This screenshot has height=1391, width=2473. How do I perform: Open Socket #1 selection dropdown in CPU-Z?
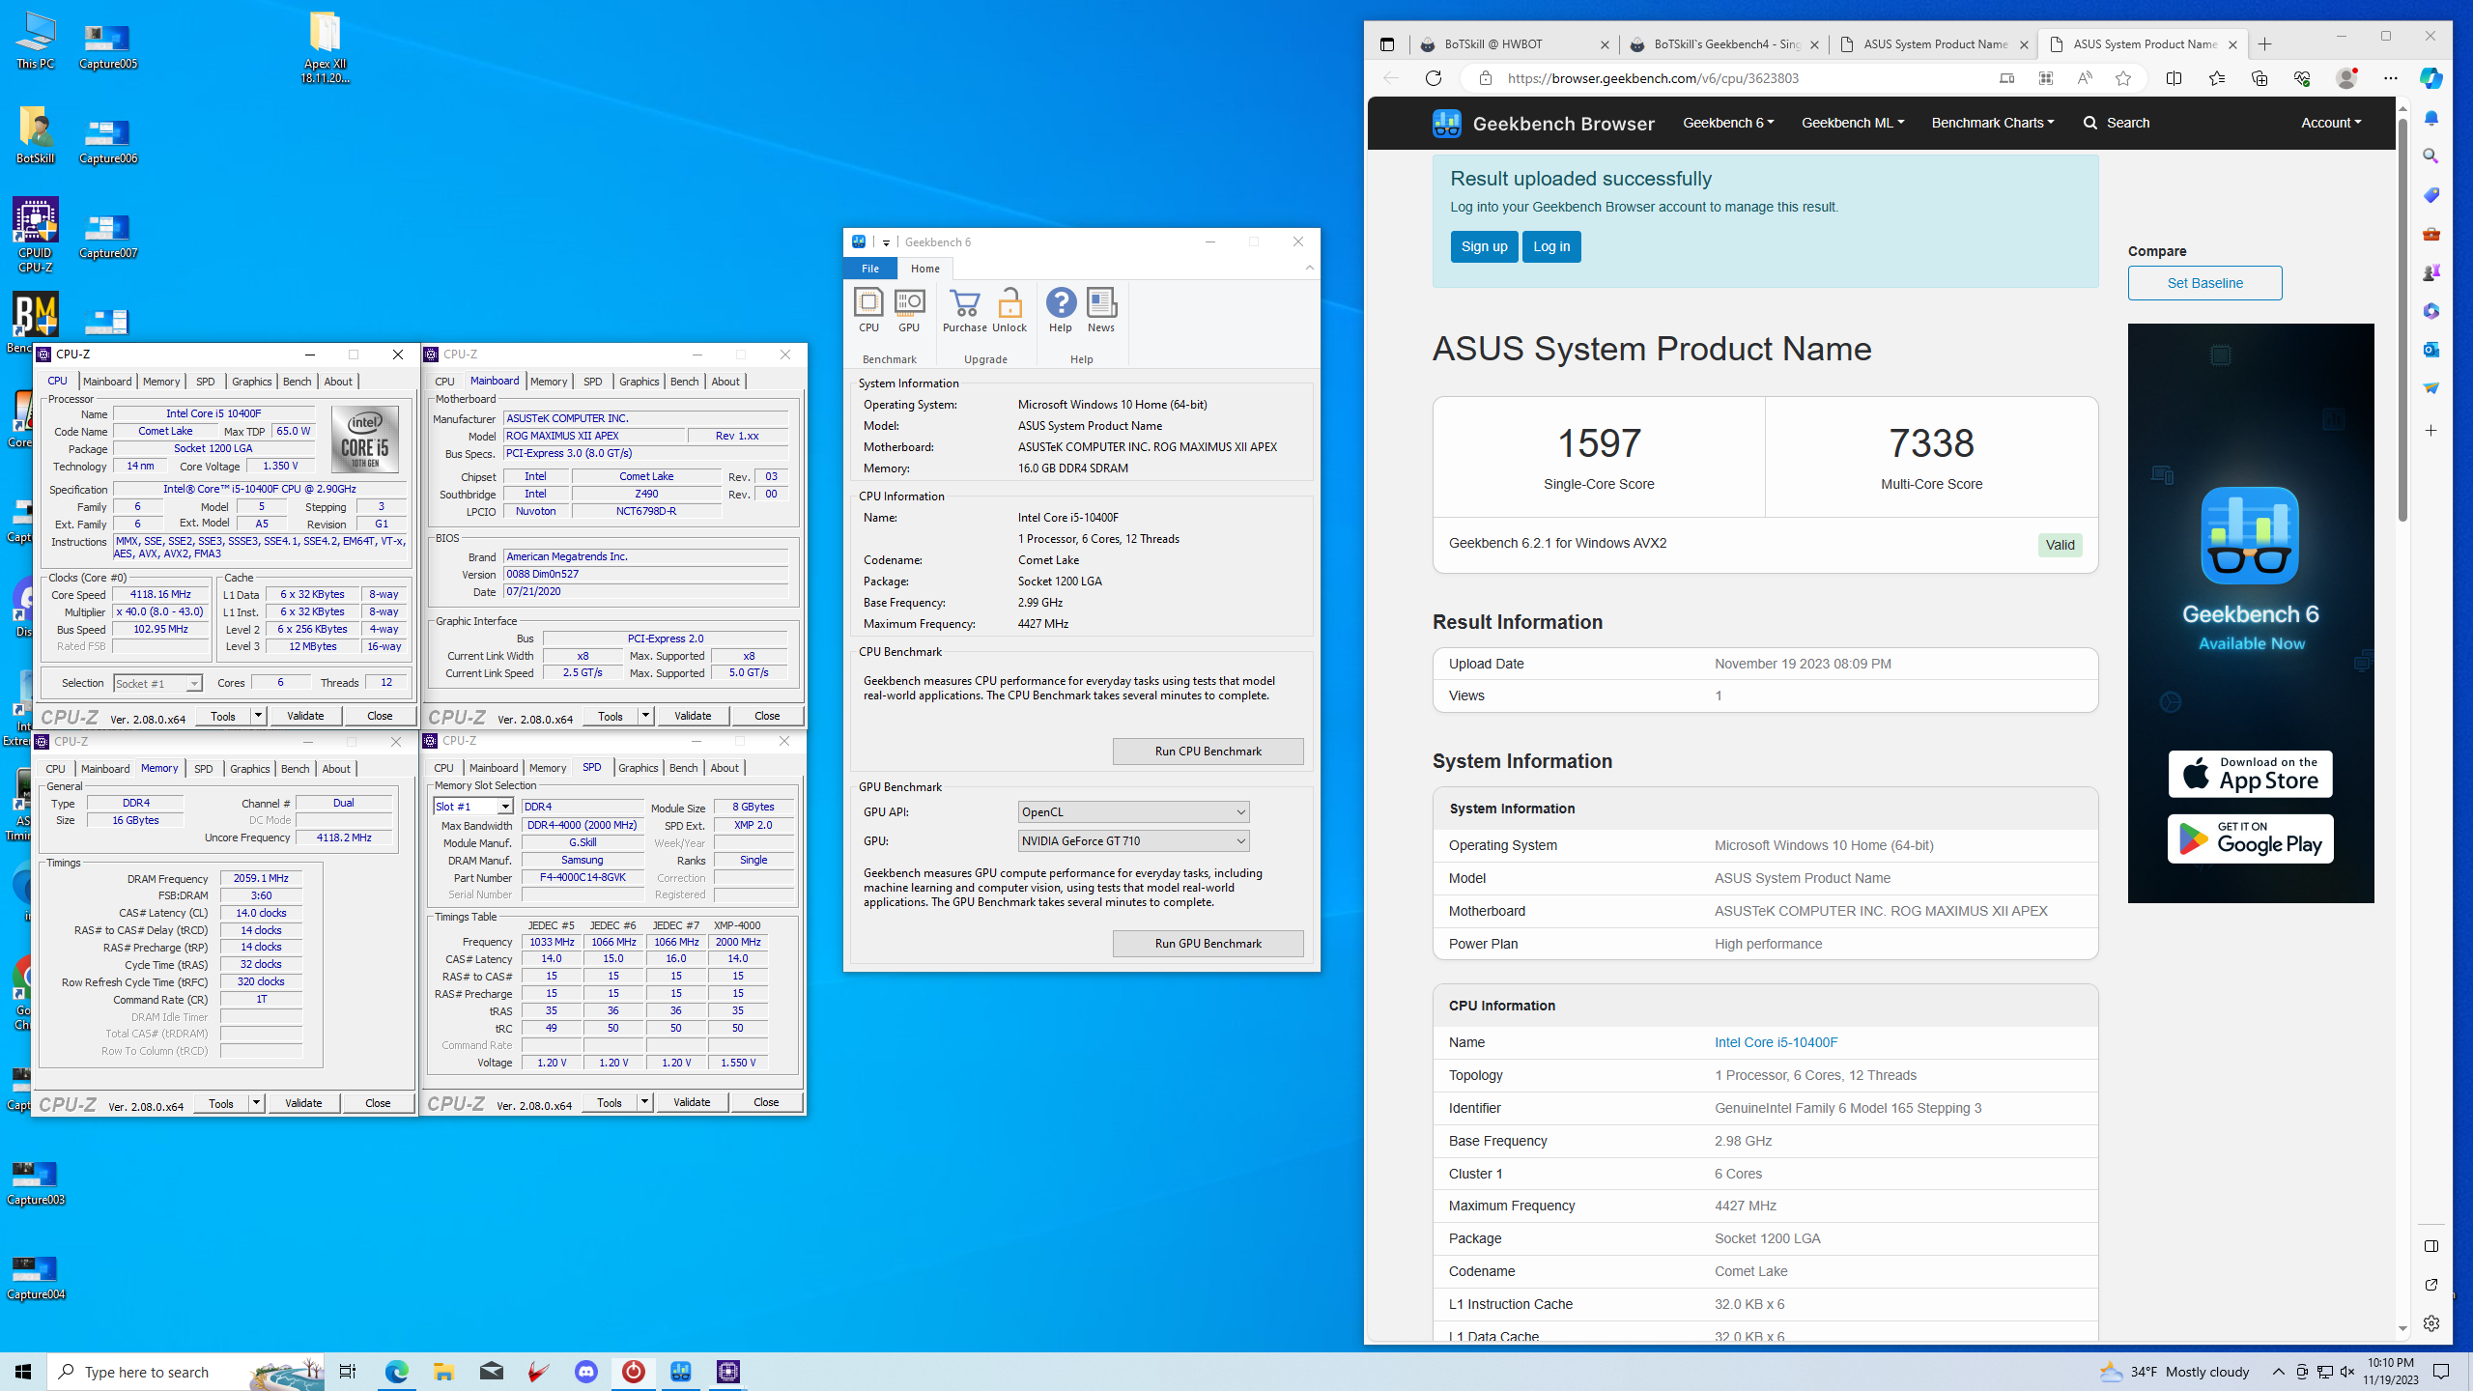[157, 683]
